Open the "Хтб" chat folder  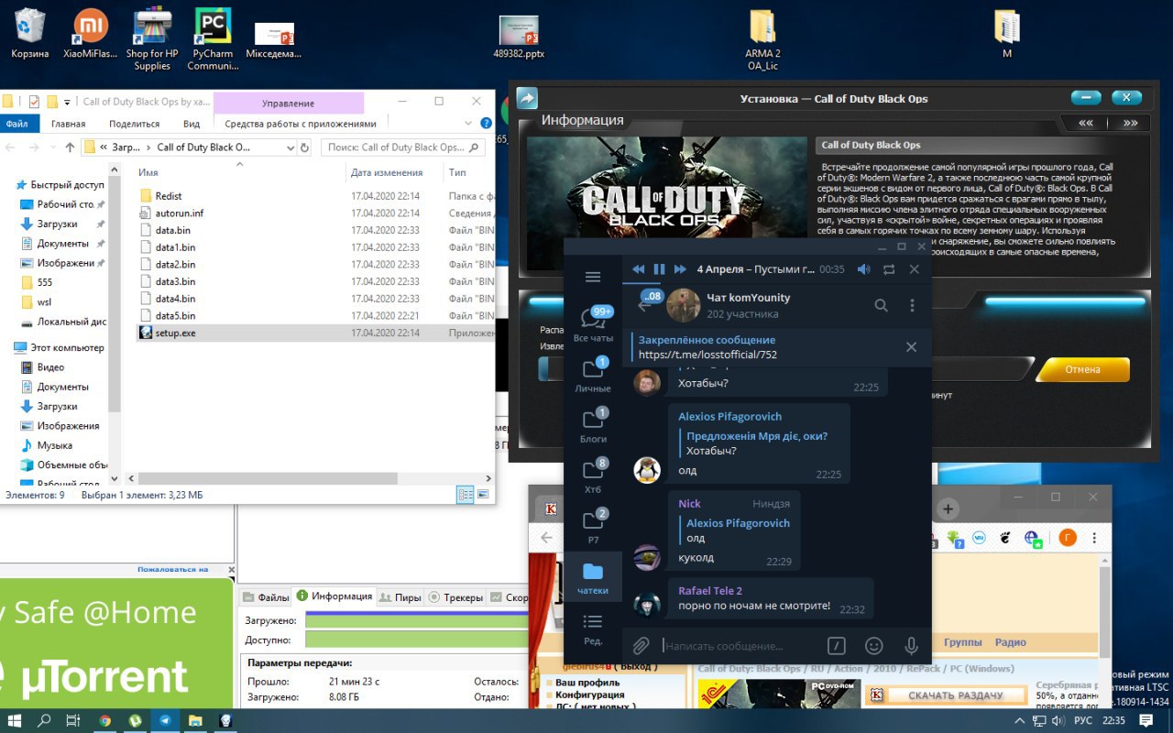coord(593,476)
